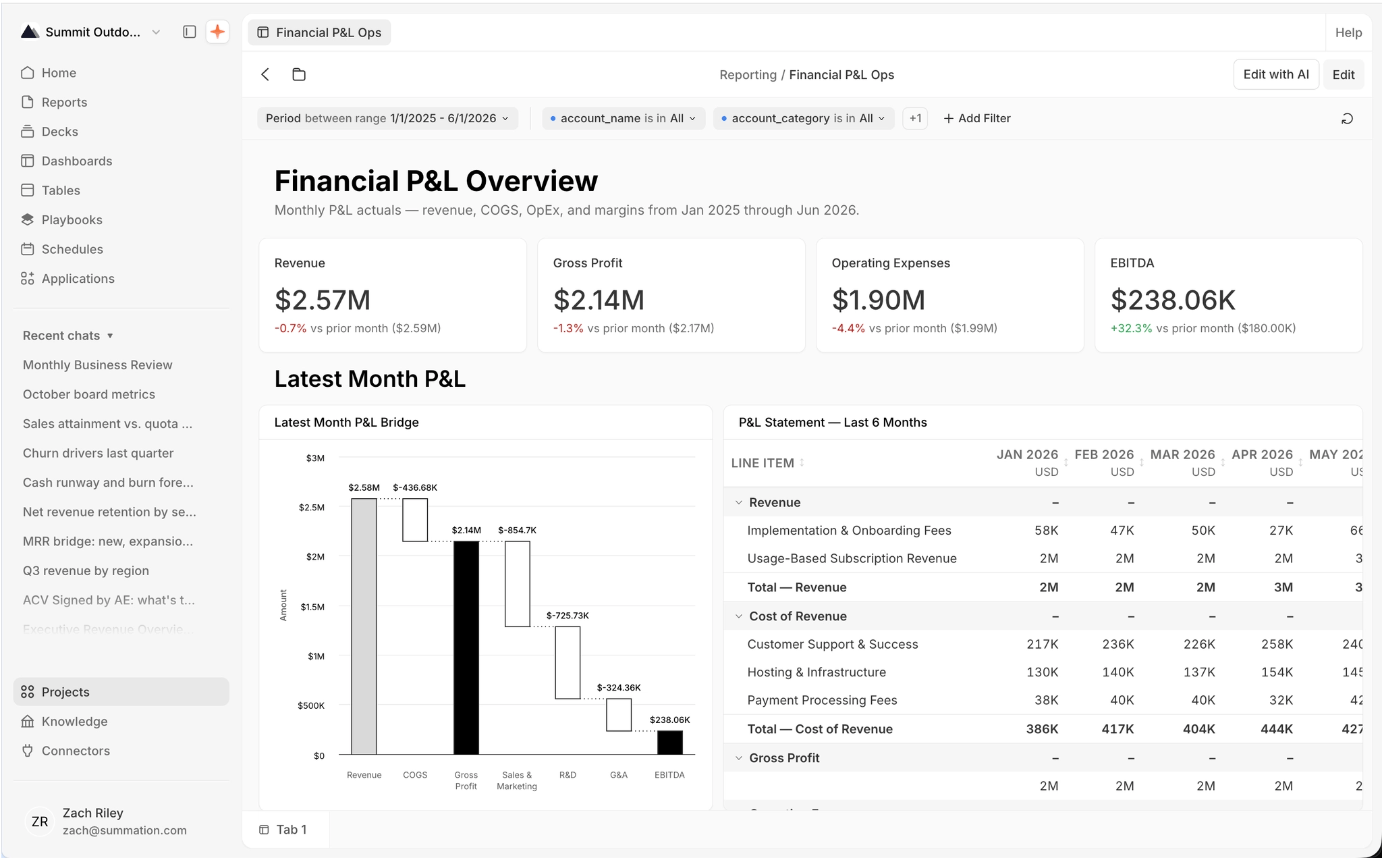Click the orange sparkle new chat icon
Viewport: 1382px width, 858px height.
(x=217, y=32)
